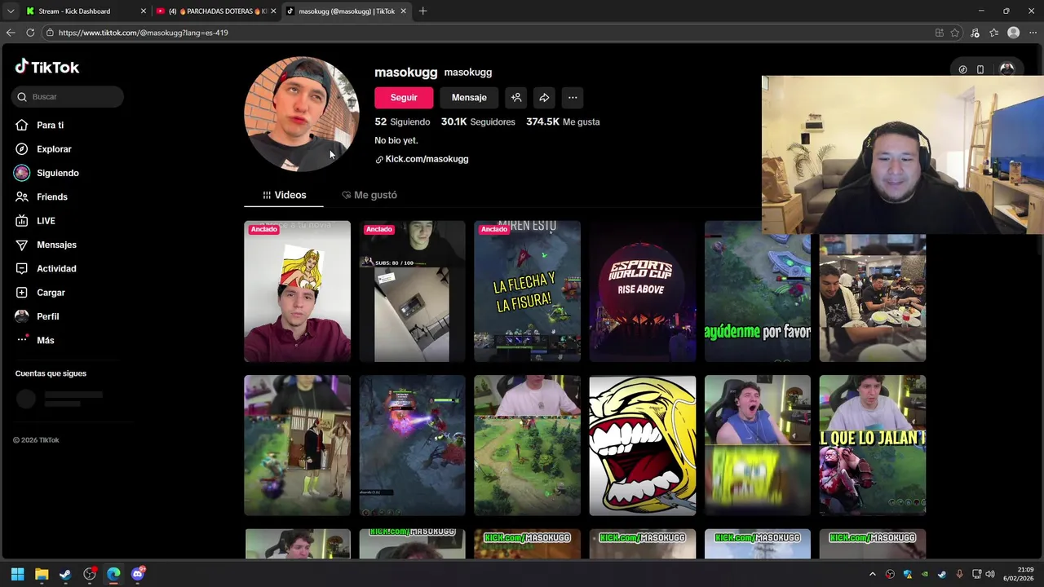View the 52 Siguiendo list
The height and width of the screenshot is (587, 1044).
tap(402, 121)
